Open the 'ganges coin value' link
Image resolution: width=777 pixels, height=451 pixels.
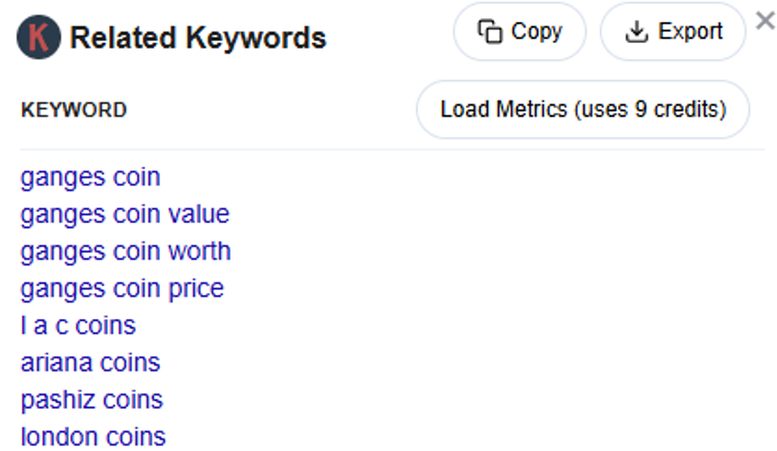[124, 214]
